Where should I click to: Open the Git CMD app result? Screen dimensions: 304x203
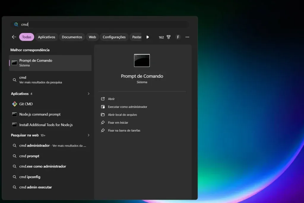(50, 104)
